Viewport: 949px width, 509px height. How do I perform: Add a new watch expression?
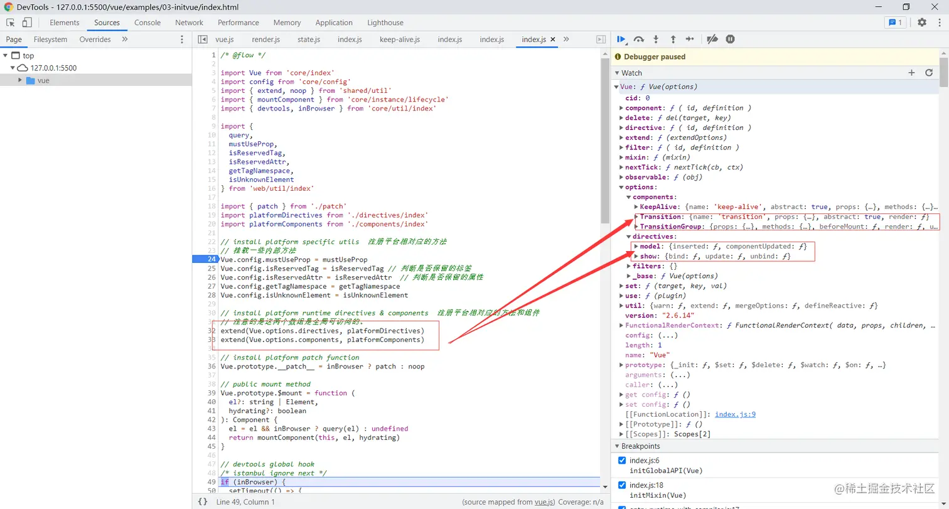[x=912, y=73]
